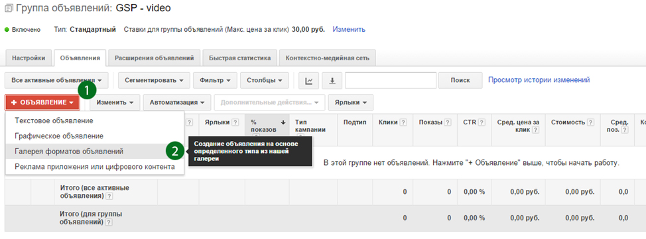The image size is (646, 239).
Task: Open the Расширения объявлений tab
Action: click(x=154, y=58)
